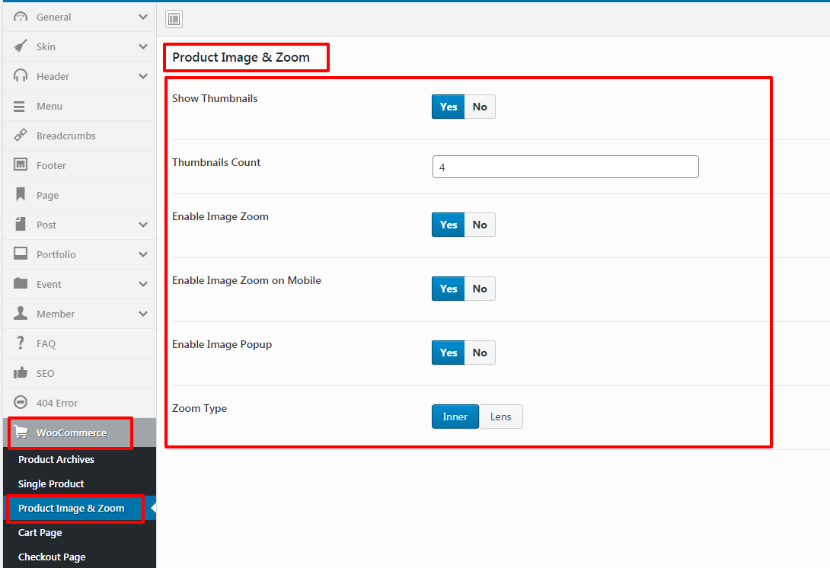Screen dimensions: 830x568
Task: Expand the Skin section chevron
Action: [143, 46]
